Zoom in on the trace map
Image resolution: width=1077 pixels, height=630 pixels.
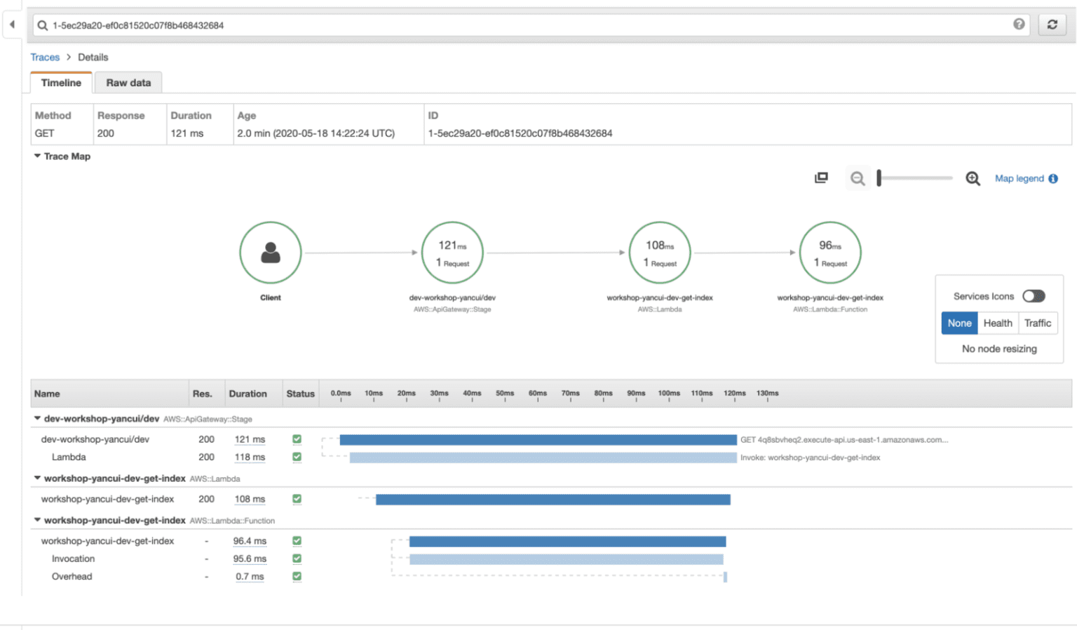coord(973,178)
